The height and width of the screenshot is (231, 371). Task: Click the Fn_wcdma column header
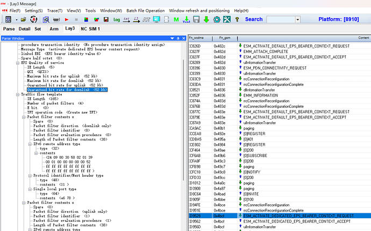(x=201, y=38)
